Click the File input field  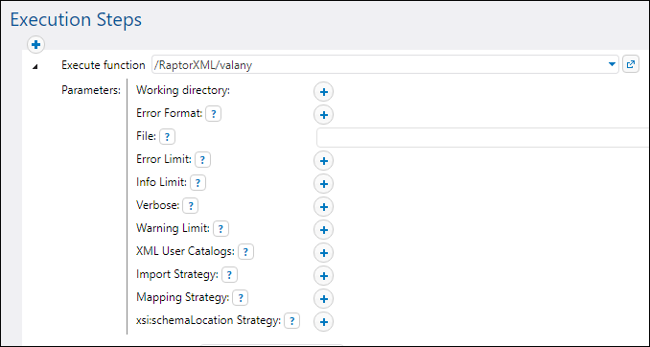[483, 138]
